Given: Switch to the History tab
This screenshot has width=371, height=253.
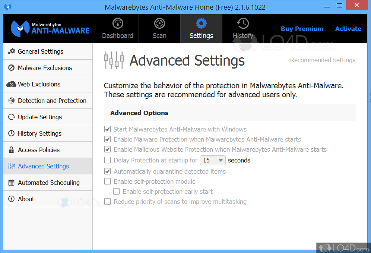Looking at the screenshot, I should [243, 29].
